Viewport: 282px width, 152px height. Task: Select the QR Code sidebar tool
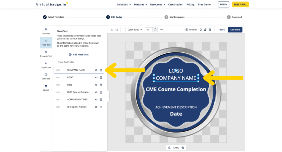[46, 76]
